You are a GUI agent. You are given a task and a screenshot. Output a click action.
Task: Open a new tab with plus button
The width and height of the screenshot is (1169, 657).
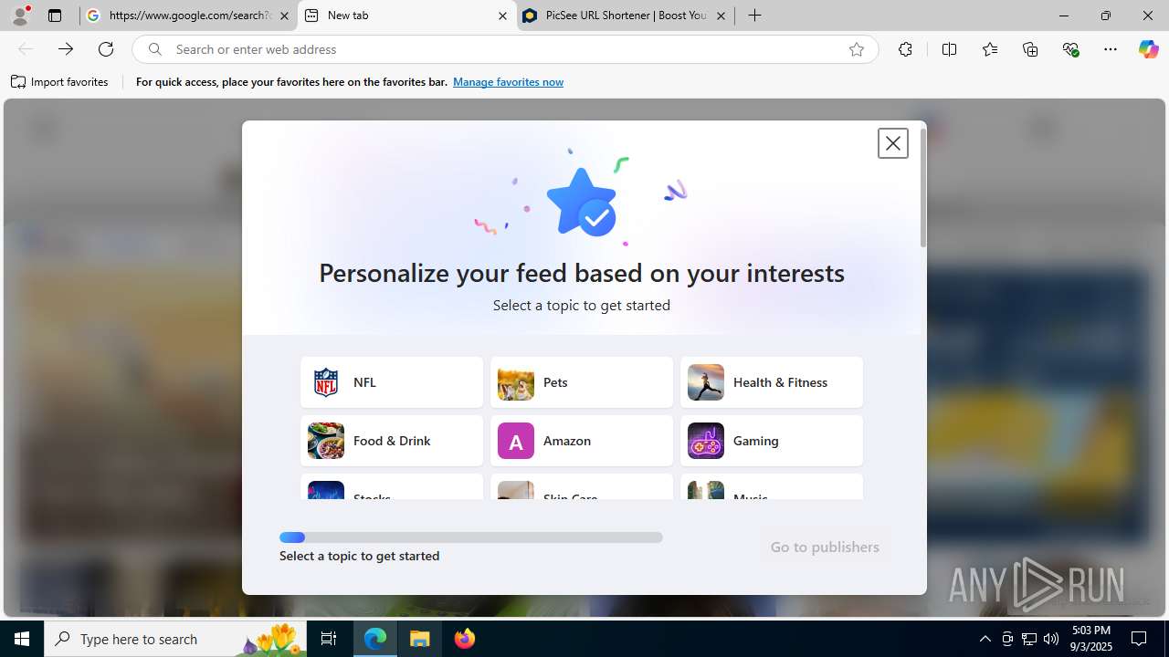point(754,16)
